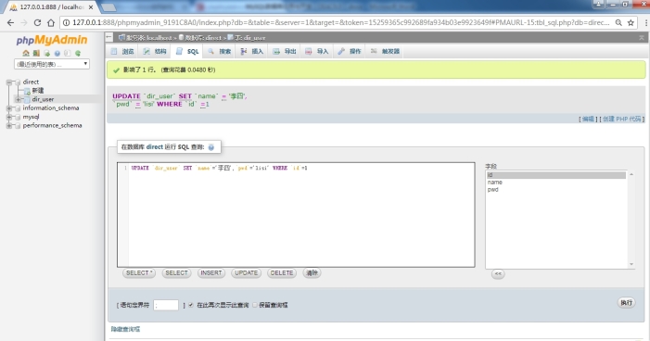Click the SELECT * query button

(x=139, y=273)
